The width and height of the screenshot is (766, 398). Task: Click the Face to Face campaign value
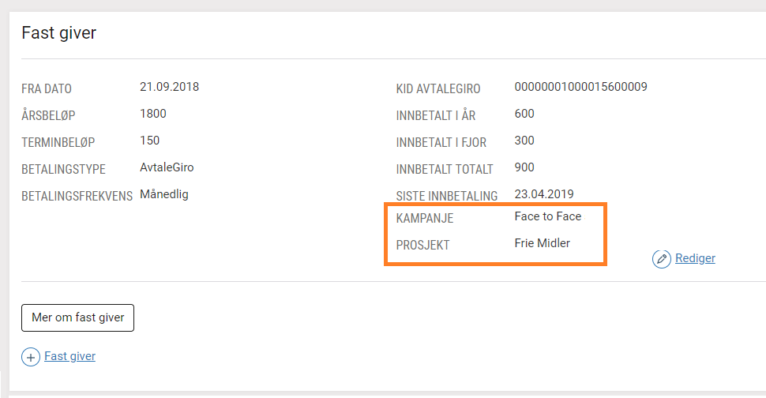click(548, 216)
